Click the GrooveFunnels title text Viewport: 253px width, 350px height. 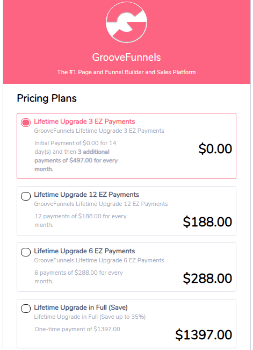(x=127, y=57)
